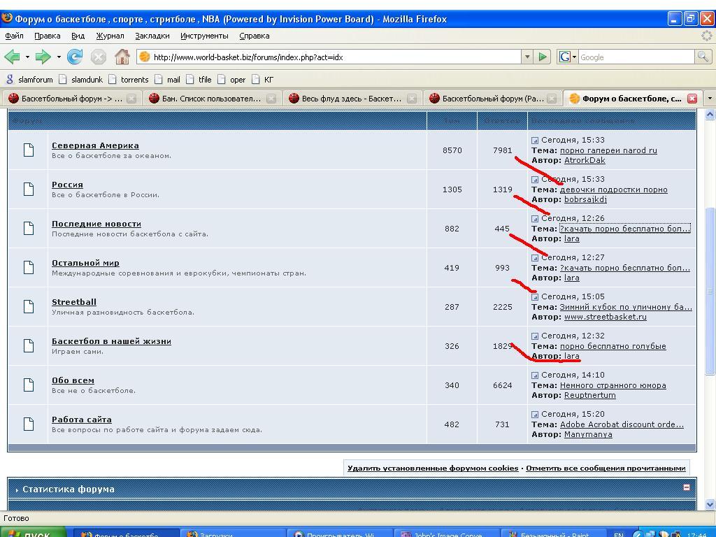This screenshot has height=537, width=716.
Task: Click the slamforum bookmark in bookmarks bar
Action: pyautogui.click(x=29, y=80)
